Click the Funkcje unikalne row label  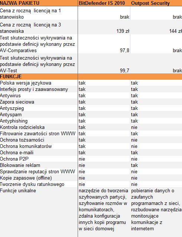pyautogui.click(x=18, y=190)
